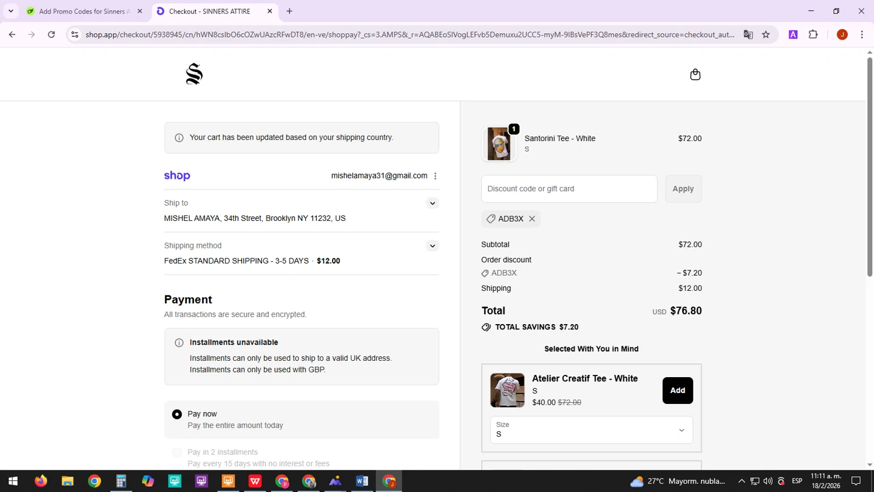The image size is (874, 492).
Task: Open the volume control in system tray
Action: (x=768, y=481)
